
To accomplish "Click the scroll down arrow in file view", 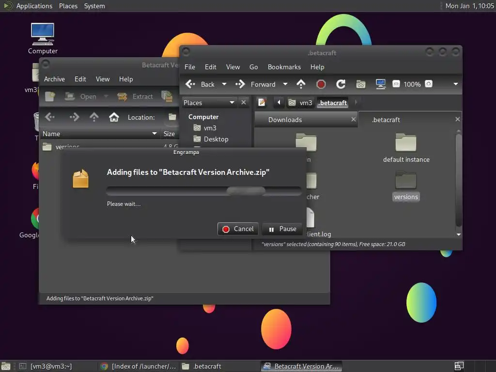I will pyautogui.click(x=458, y=234).
